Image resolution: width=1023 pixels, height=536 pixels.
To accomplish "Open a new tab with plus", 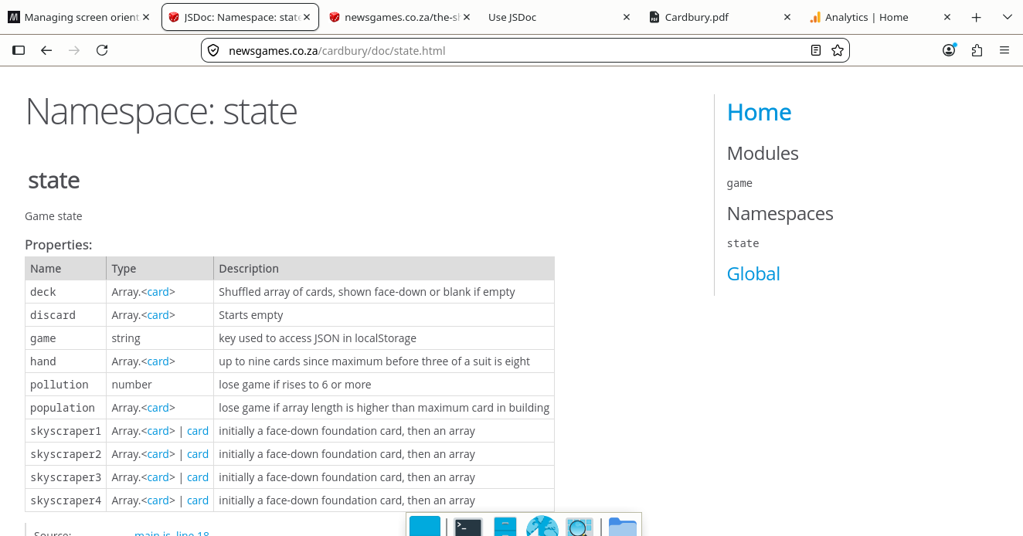I will click(977, 17).
